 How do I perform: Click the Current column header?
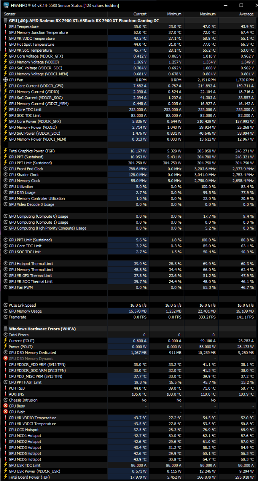tap(128, 14)
